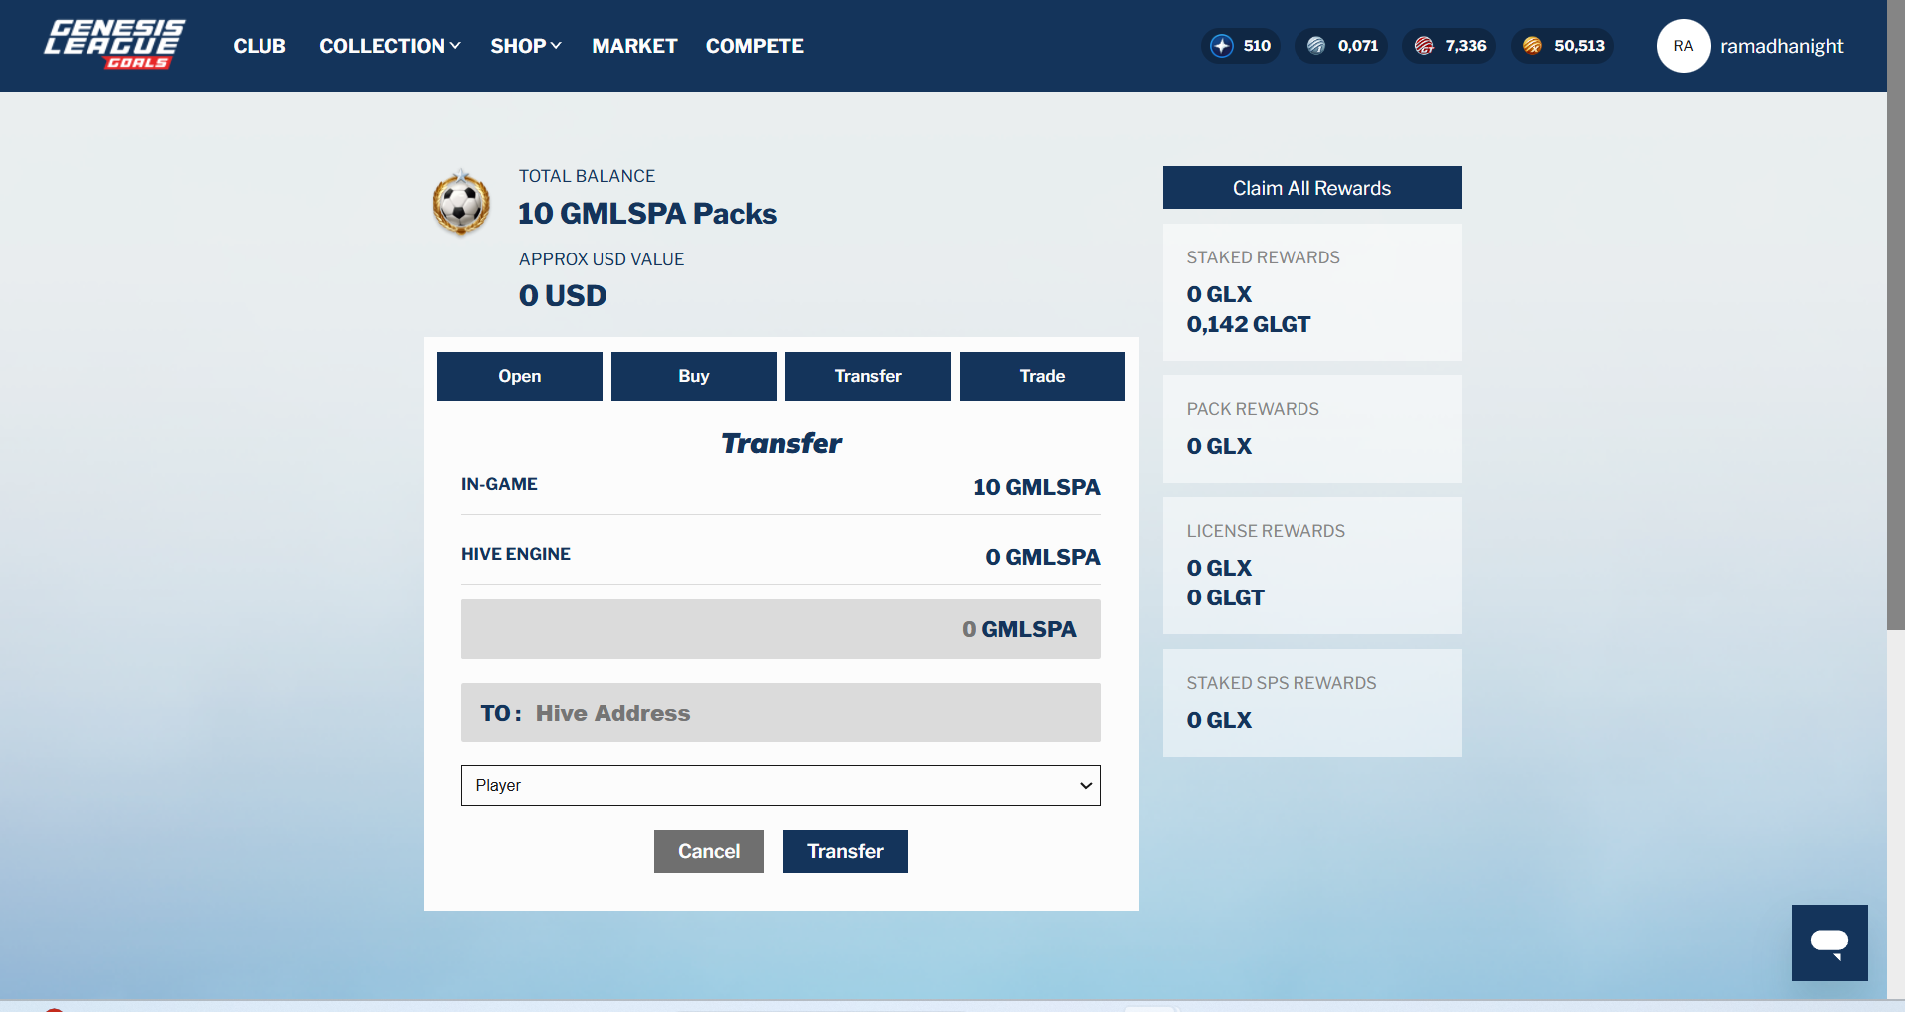The image size is (1905, 1012).
Task: Click the Cancel button
Action: [x=709, y=851]
